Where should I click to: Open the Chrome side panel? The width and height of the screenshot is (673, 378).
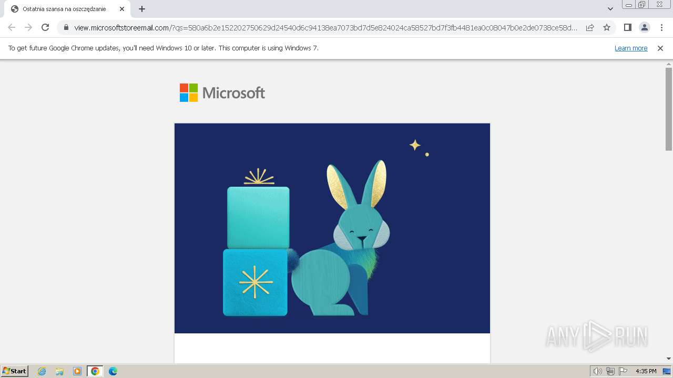click(x=627, y=27)
